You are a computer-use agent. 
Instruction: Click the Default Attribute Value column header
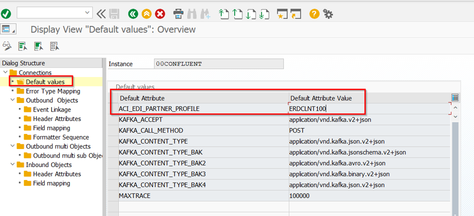click(369, 98)
